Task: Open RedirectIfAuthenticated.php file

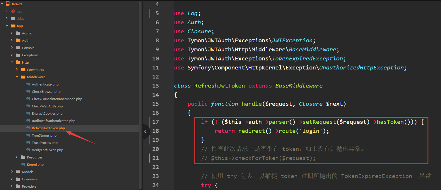Action: click(x=54, y=121)
